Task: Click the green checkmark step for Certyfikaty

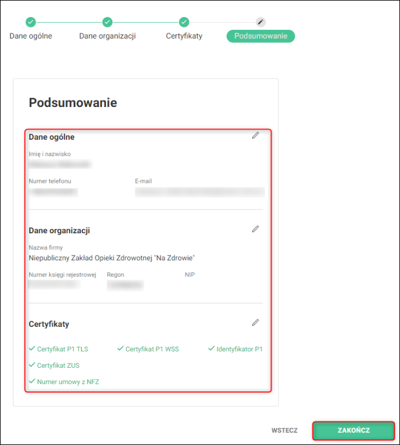Action: [184, 22]
